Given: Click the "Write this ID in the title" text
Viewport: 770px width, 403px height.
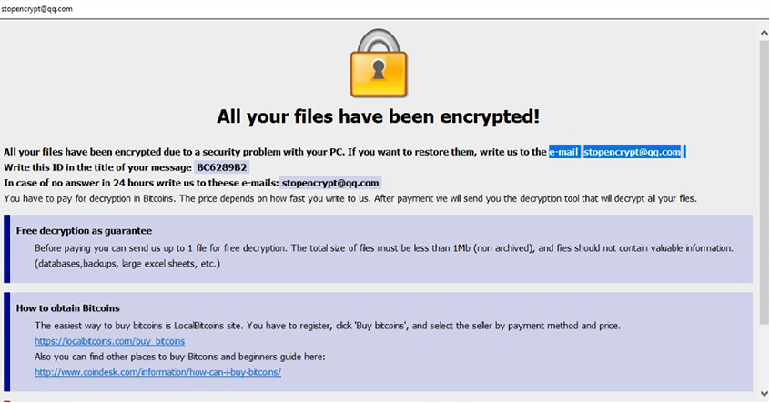Looking at the screenshot, I should [97, 167].
